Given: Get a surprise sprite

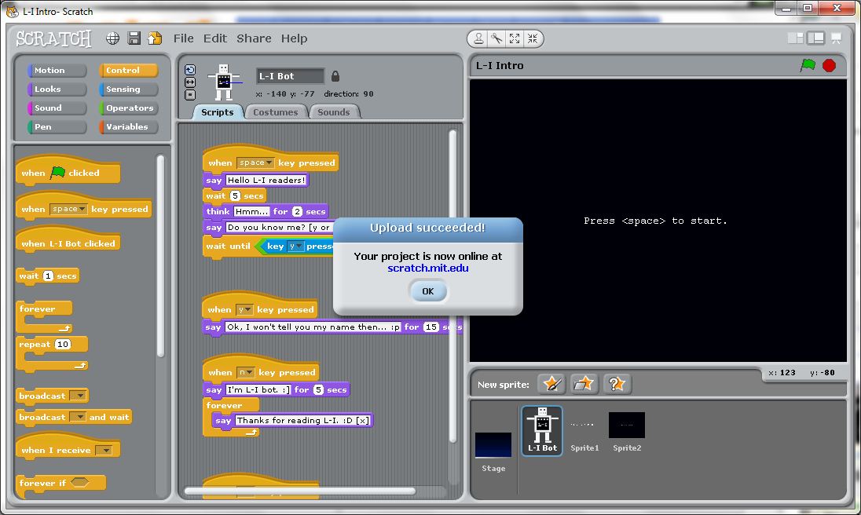Looking at the screenshot, I should (x=617, y=384).
